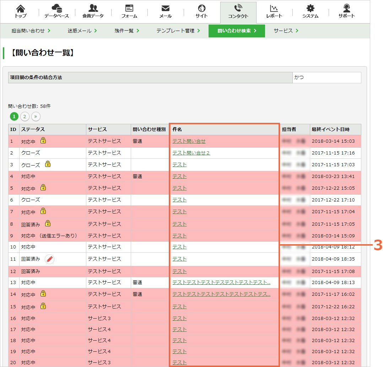Click the lock icon in row 1
The image size is (383, 367).
(43, 141)
